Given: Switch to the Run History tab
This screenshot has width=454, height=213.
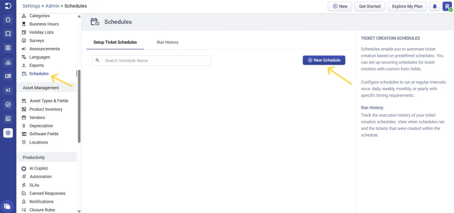Looking at the screenshot, I should [168, 42].
